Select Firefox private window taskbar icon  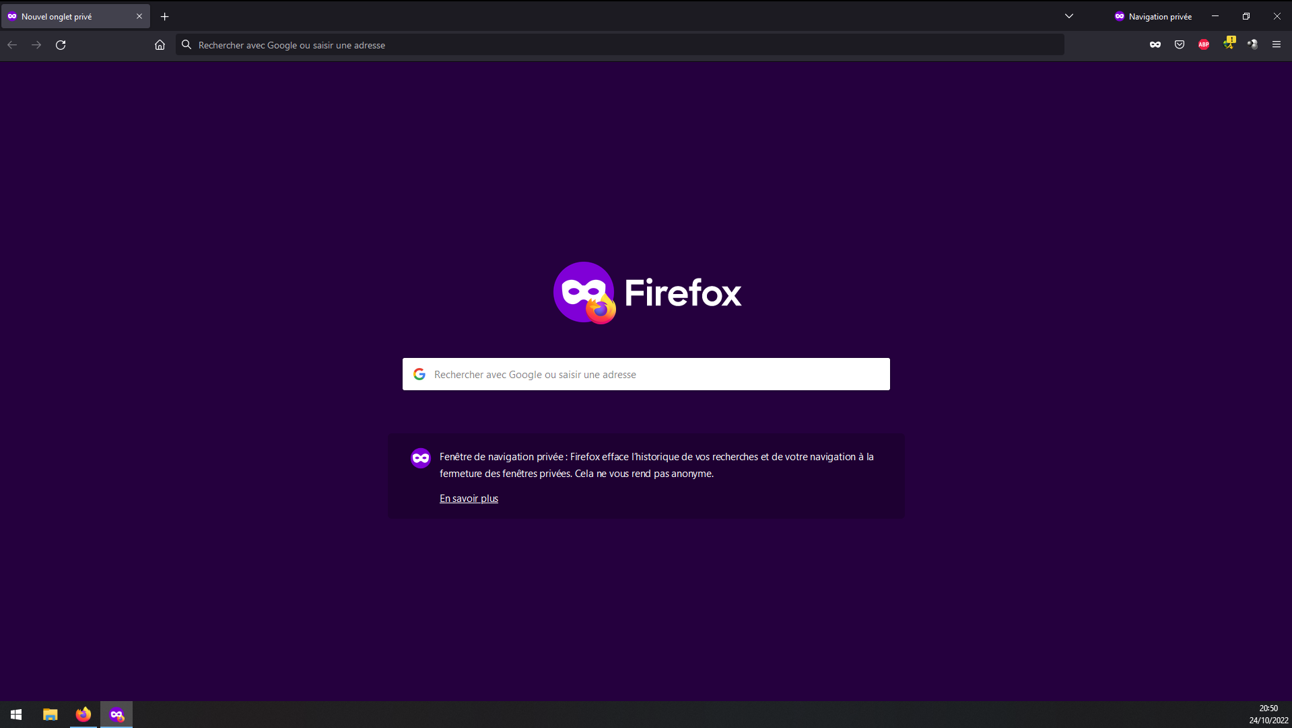(116, 715)
